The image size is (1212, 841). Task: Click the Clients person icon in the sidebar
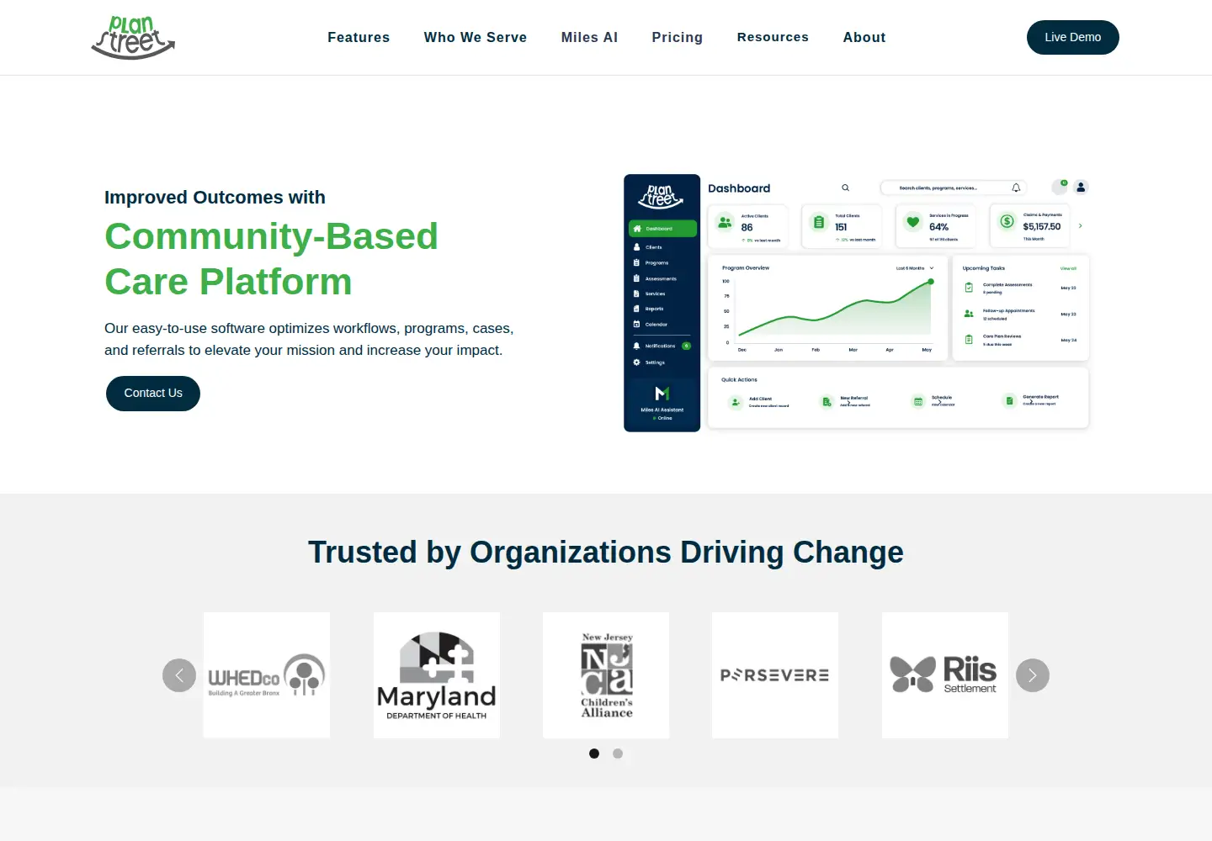pyautogui.click(x=636, y=247)
